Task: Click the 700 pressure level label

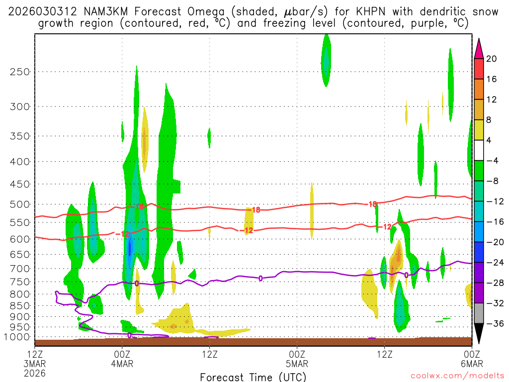Action: click(20, 269)
